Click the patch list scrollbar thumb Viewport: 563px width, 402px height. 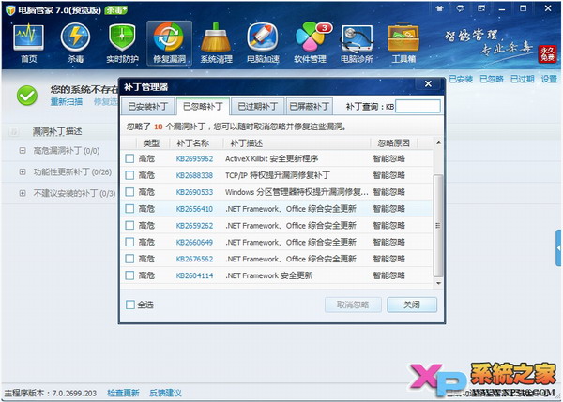(438, 226)
